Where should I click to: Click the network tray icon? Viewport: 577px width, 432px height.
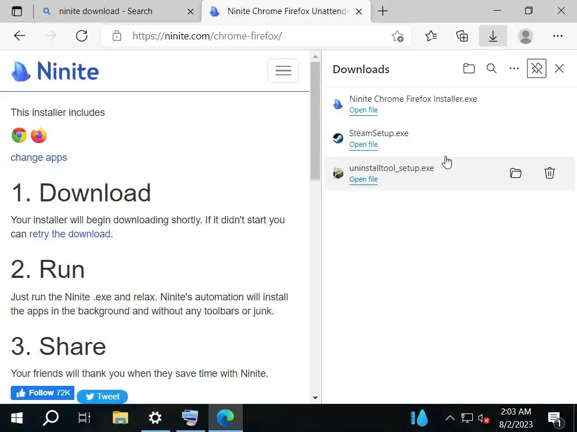pos(467,418)
